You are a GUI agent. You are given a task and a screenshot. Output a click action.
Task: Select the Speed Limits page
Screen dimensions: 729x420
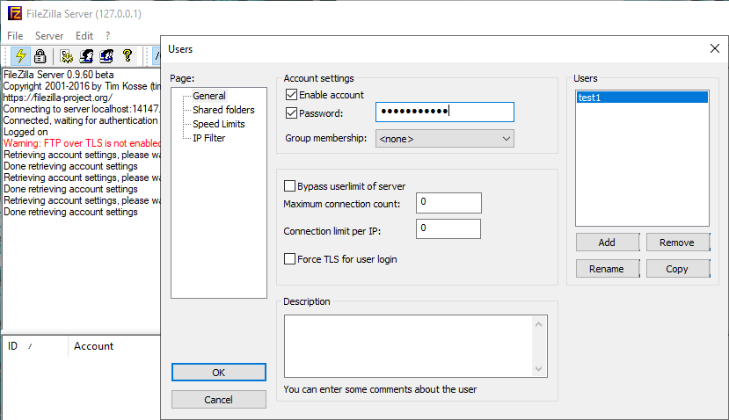click(218, 124)
